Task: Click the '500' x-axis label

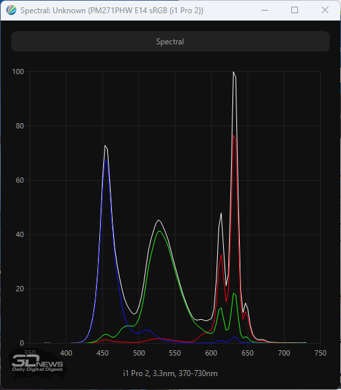Action: click(x=139, y=353)
